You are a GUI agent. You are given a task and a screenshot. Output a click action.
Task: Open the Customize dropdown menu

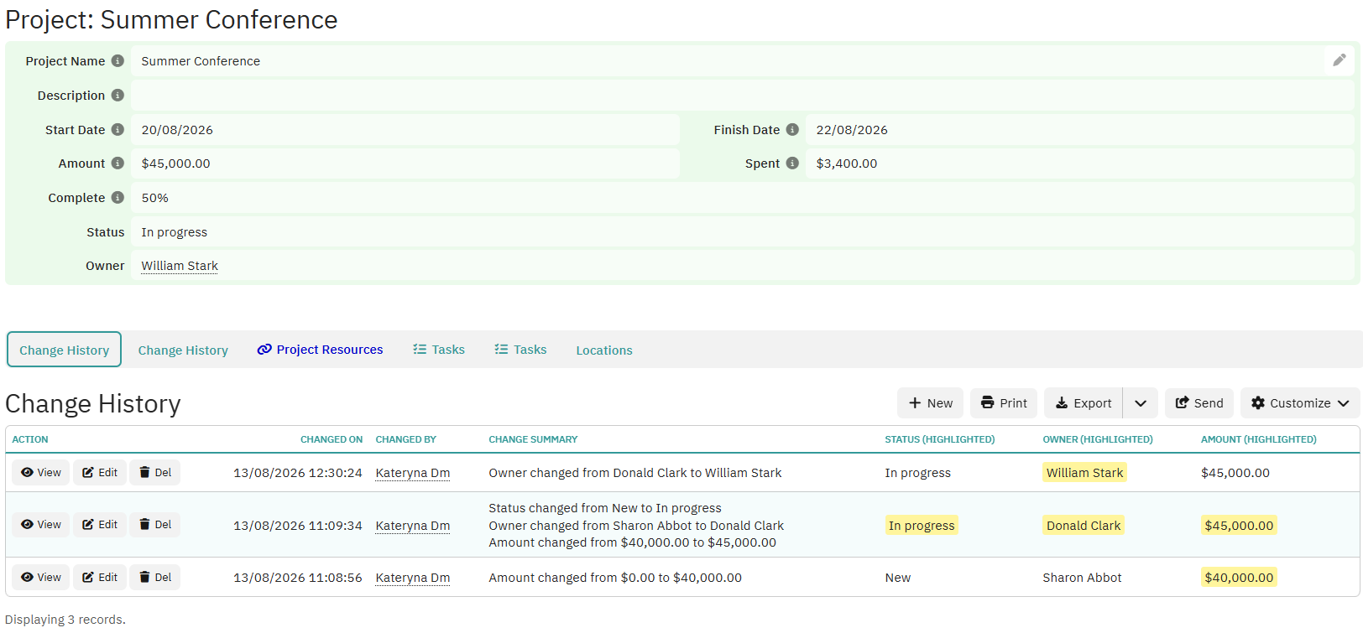(1300, 403)
